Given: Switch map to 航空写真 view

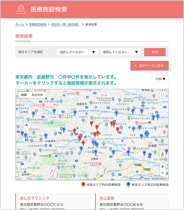Looking at the screenshot, I should (37, 95).
